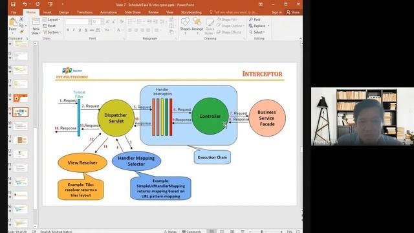Viewport: 414px width, 233px height.
Task: Save the presentation from the Quick Access Toolbar
Action: point(13,5)
